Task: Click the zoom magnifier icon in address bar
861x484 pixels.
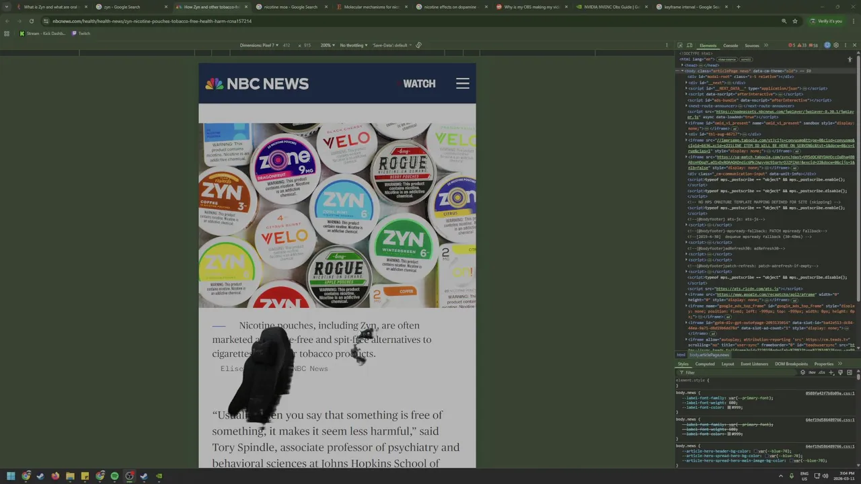Action: [x=784, y=21]
